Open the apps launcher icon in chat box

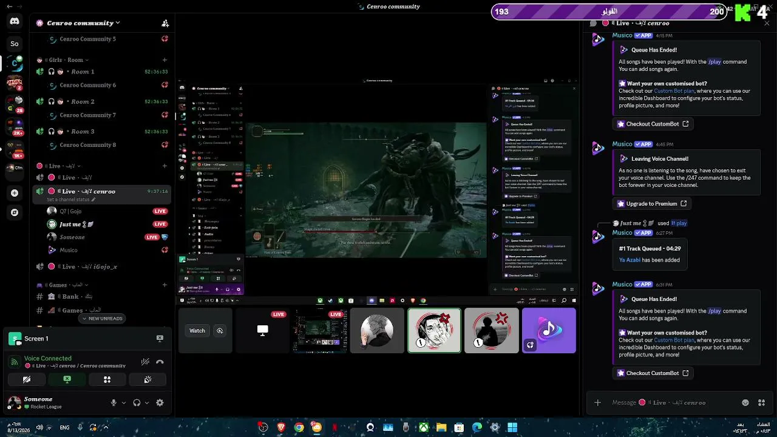click(x=761, y=402)
